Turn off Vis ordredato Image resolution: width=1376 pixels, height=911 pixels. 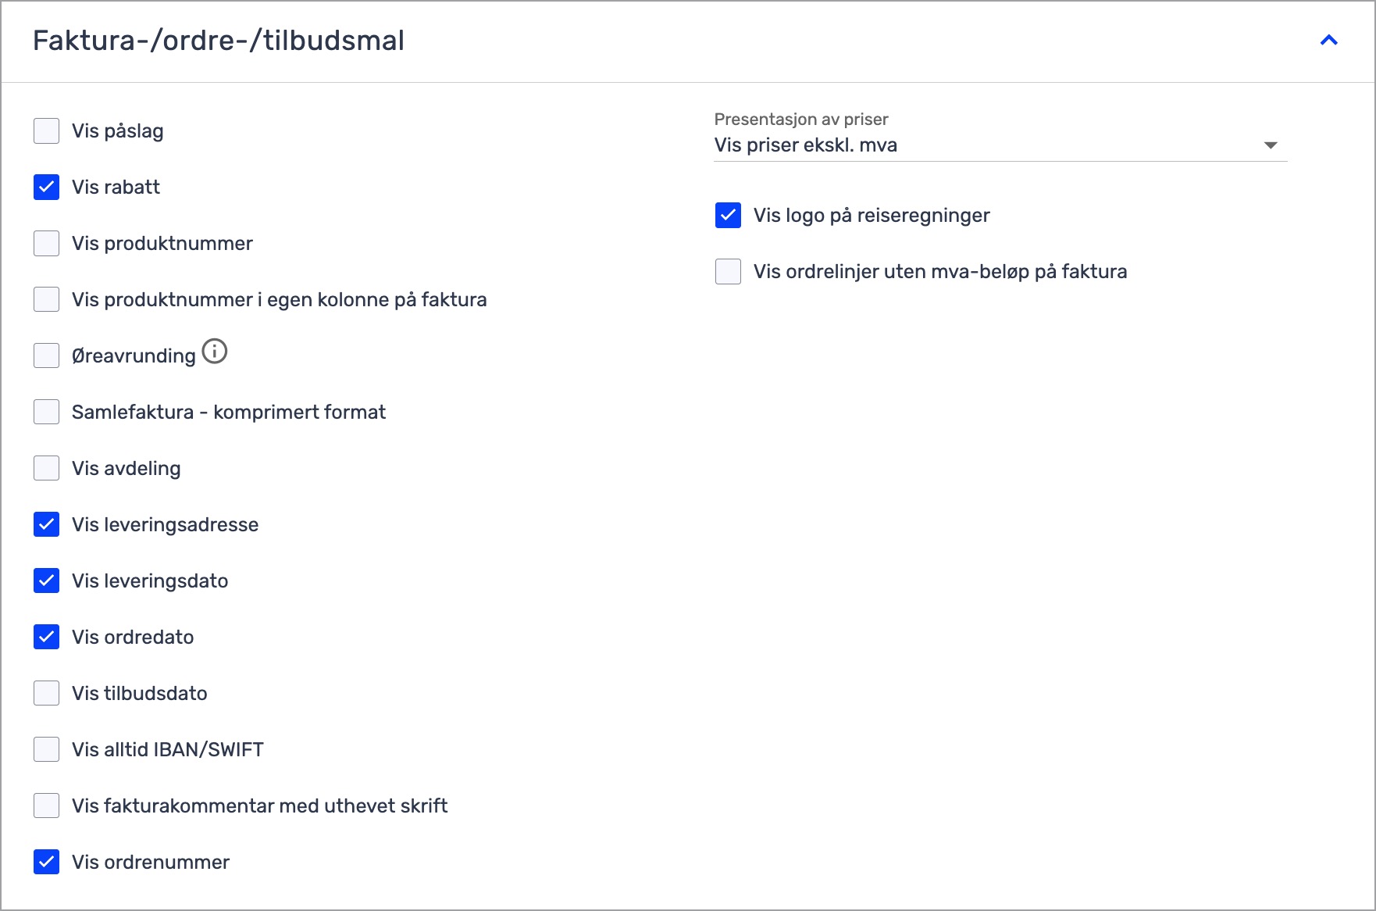(x=47, y=638)
